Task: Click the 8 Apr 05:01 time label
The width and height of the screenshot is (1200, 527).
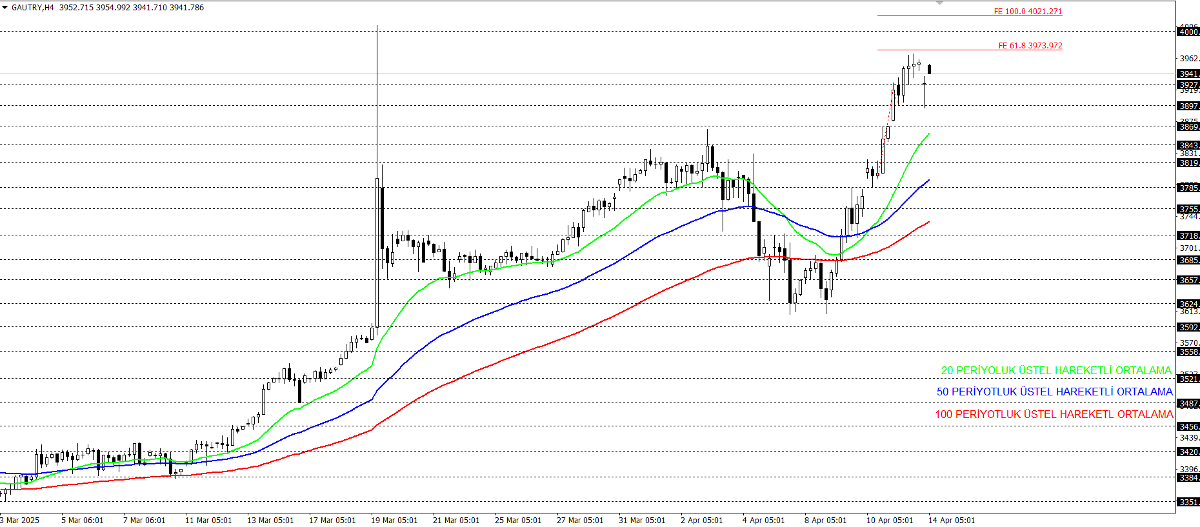Action: tap(826, 521)
